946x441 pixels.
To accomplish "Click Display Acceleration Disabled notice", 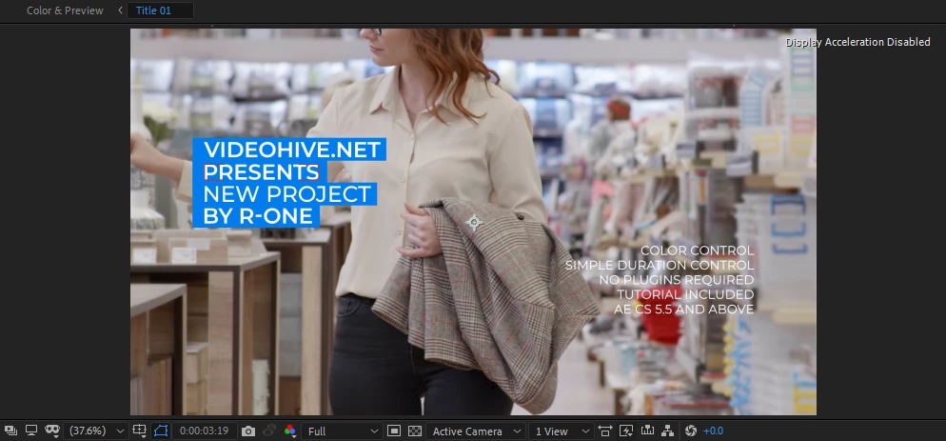I will click(x=857, y=42).
